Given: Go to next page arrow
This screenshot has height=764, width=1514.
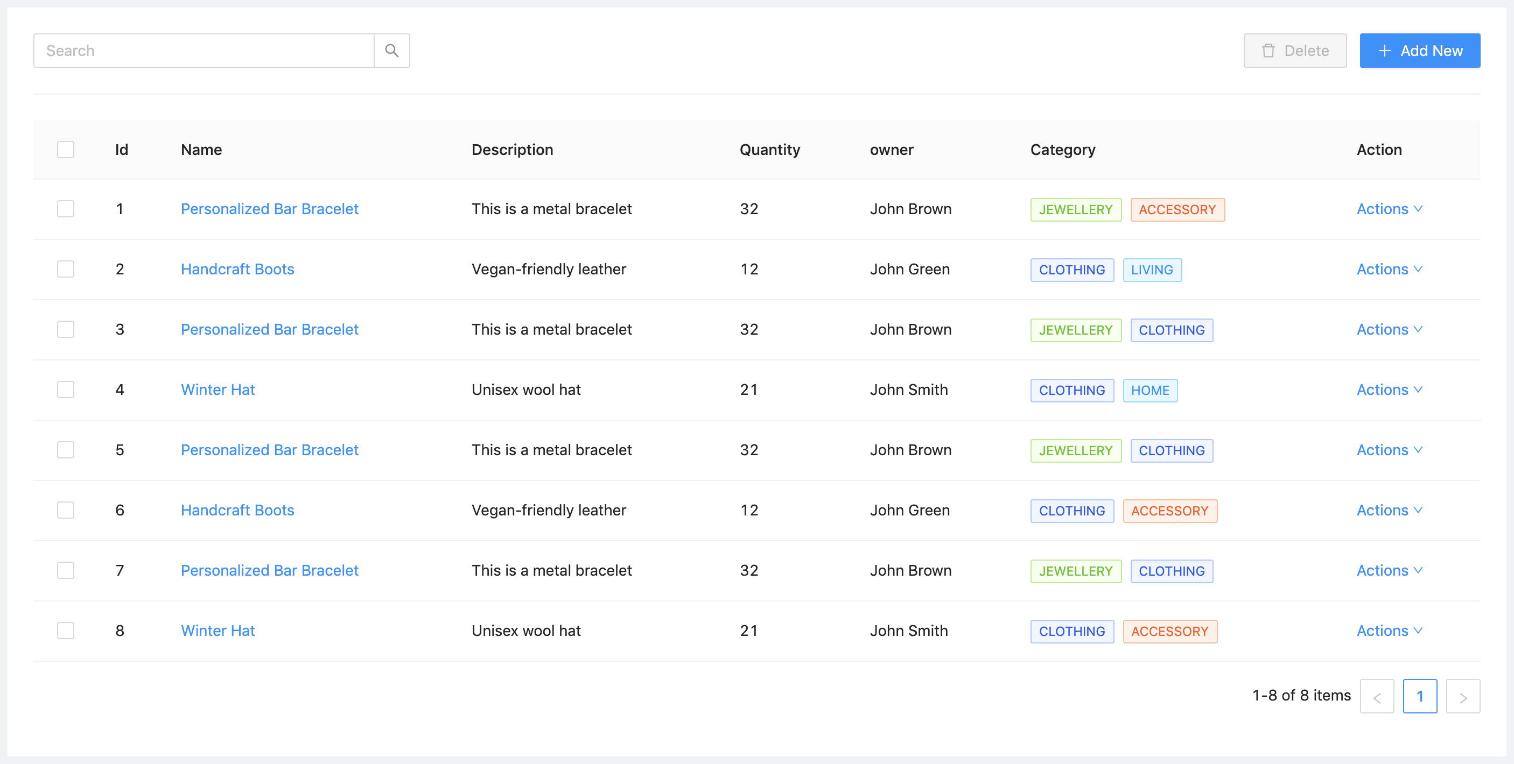Looking at the screenshot, I should [1462, 696].
